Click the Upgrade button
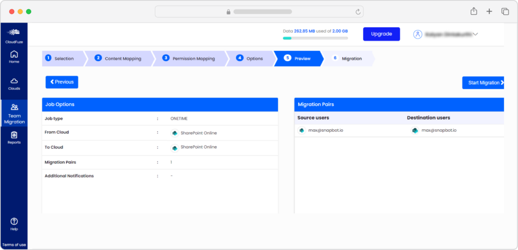The image size is (518, 250). click(x=381, y=34)
